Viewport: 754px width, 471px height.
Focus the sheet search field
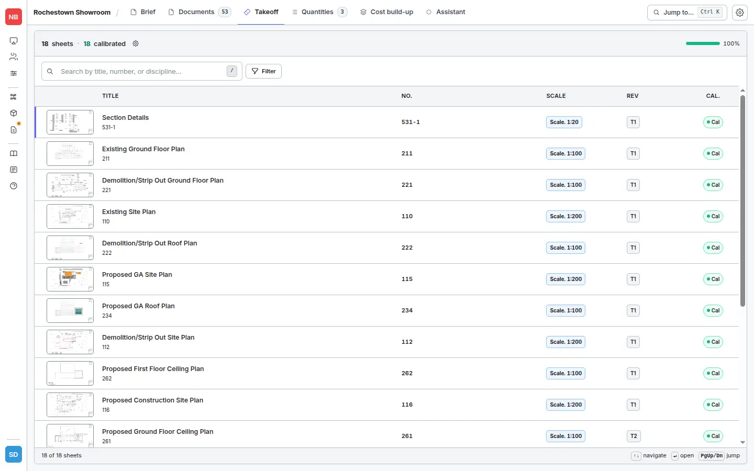pyautogui.click(x=141, y=71)
